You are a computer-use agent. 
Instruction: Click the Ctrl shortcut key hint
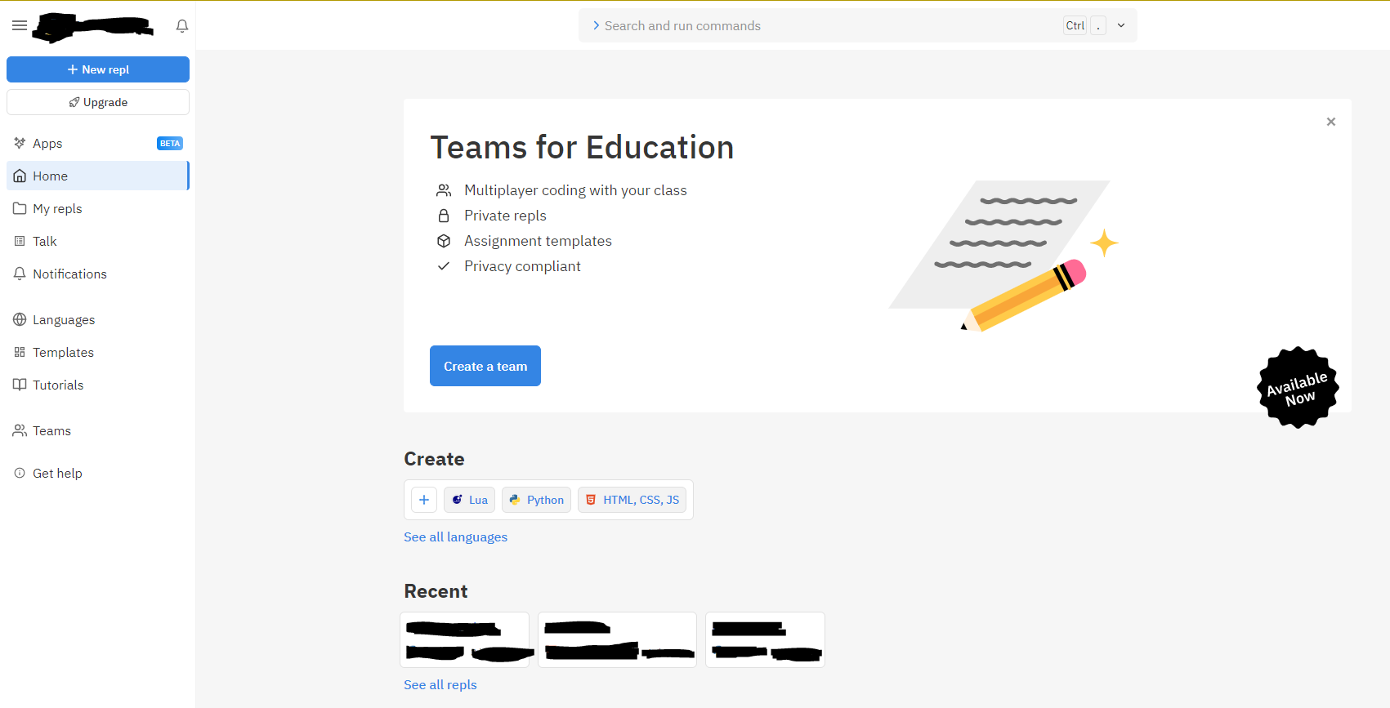pos(1075,25)
